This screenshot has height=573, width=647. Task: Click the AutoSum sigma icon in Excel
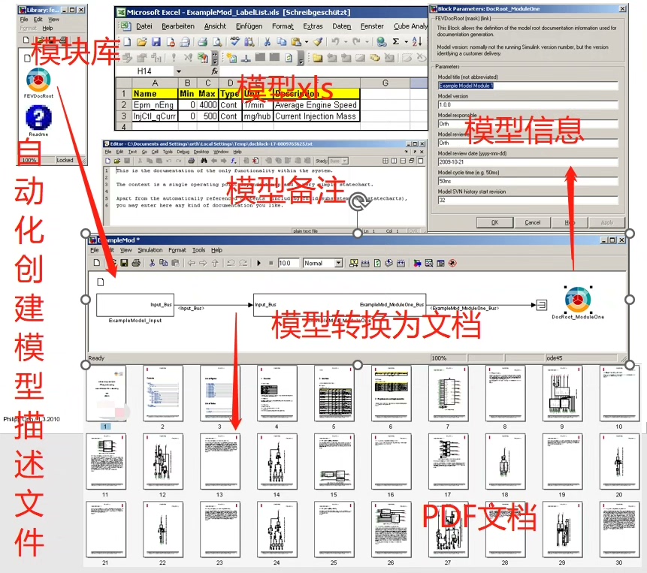(396, 41)
